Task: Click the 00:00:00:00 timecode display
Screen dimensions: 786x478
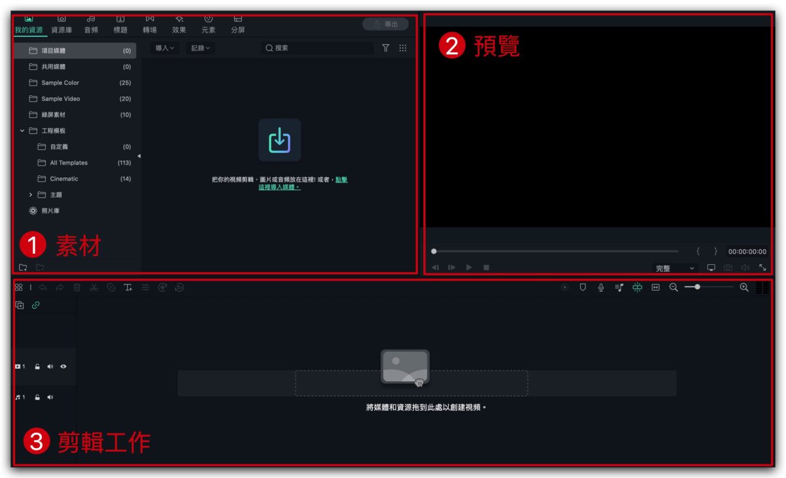Action: coord(747,252)
